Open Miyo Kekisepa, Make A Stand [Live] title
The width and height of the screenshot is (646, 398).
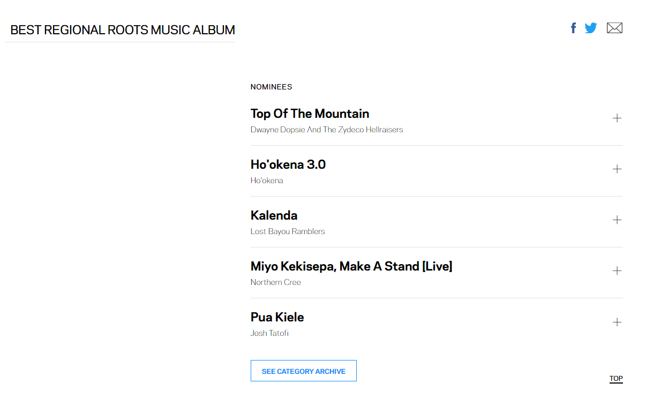click(x=351, y=266)
